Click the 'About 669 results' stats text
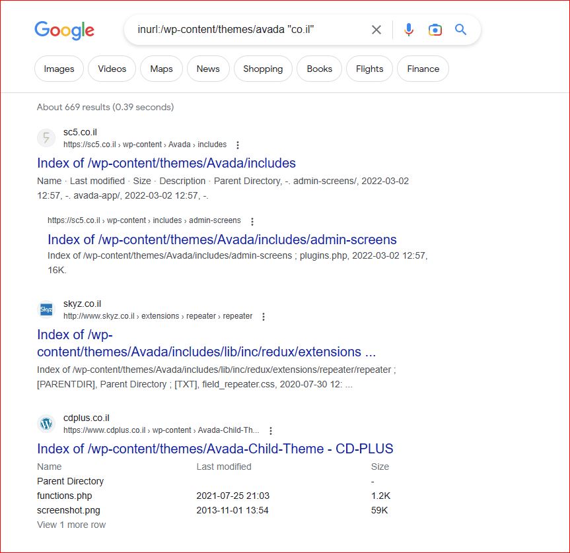The height and width of the screenshot is (553, 570). [x=106, y=107]
